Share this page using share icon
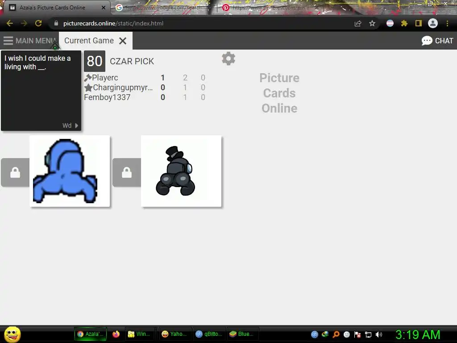Screen dimensions: 457x343 click(358, 24)
